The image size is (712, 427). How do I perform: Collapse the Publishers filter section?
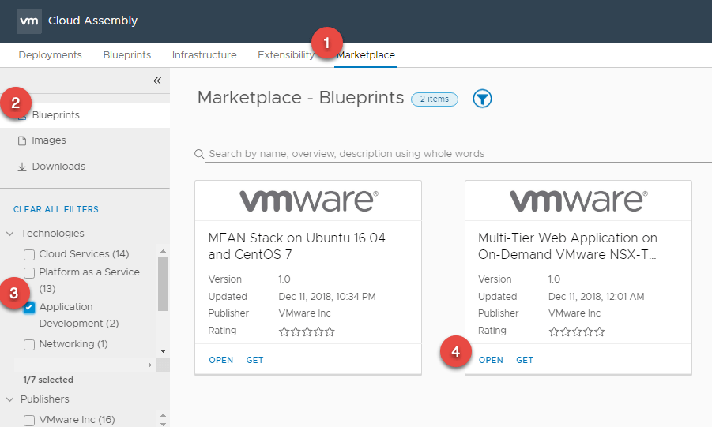point(10,399)
